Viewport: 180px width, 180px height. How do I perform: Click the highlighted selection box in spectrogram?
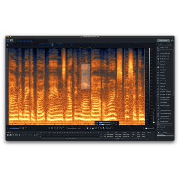click(85, 76)
